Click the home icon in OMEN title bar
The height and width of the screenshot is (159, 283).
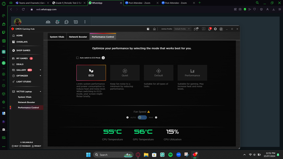point(154,29)
